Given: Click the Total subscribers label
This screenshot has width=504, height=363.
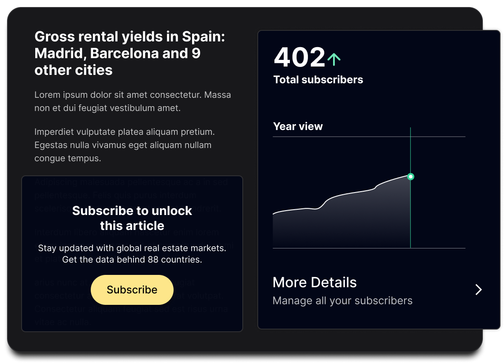Looking at the screenshot, I should 318,80.
